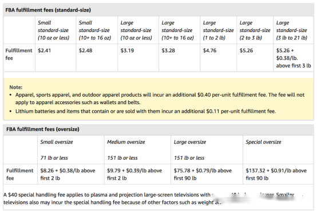This screenshot has width=317, height=213.
Task: Click the 'FBA fulfillment fees (oversize)' heading
Action: click(x=43, y=129)
